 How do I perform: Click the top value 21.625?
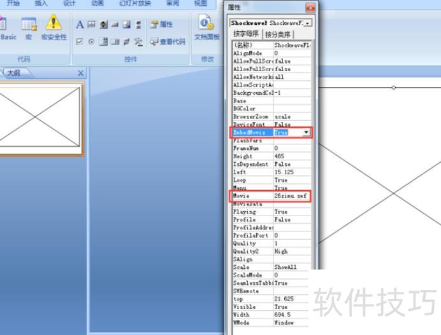pos(291,299)
